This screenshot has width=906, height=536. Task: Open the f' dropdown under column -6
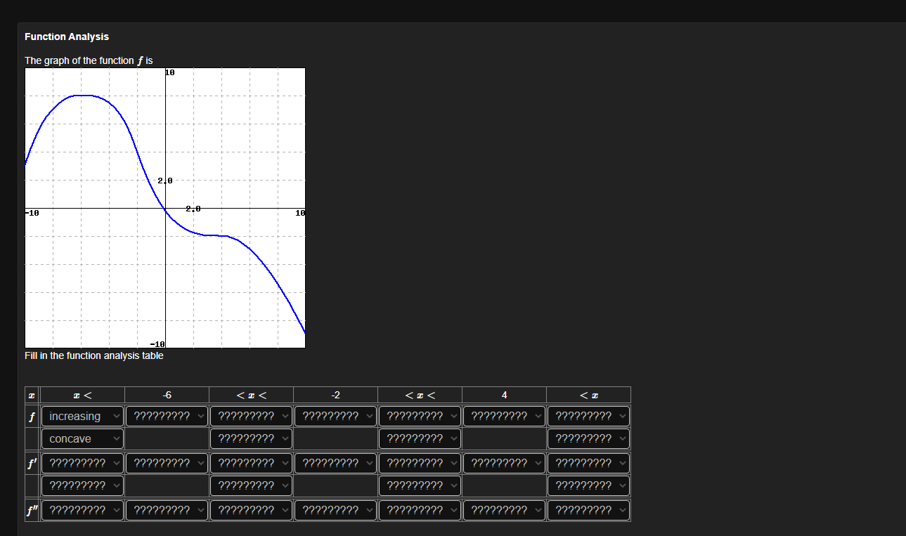[x=167, y=463]
